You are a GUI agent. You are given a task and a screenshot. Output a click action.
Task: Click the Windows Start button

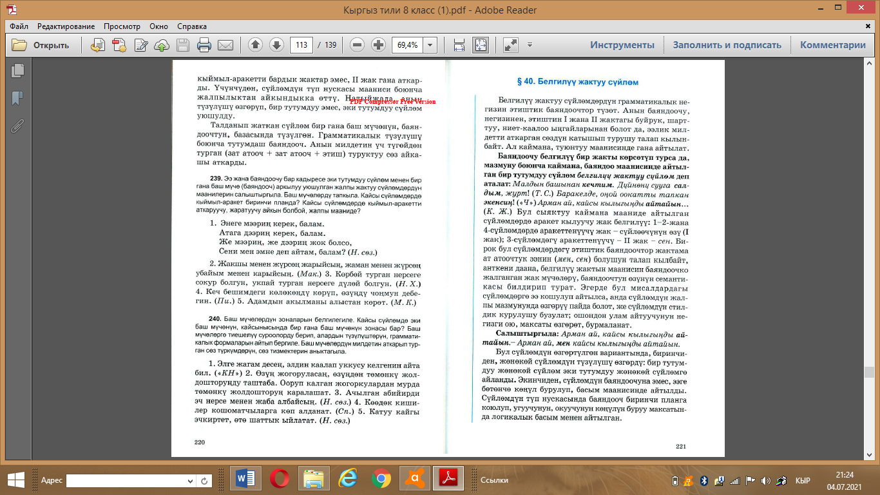[15, 479]
